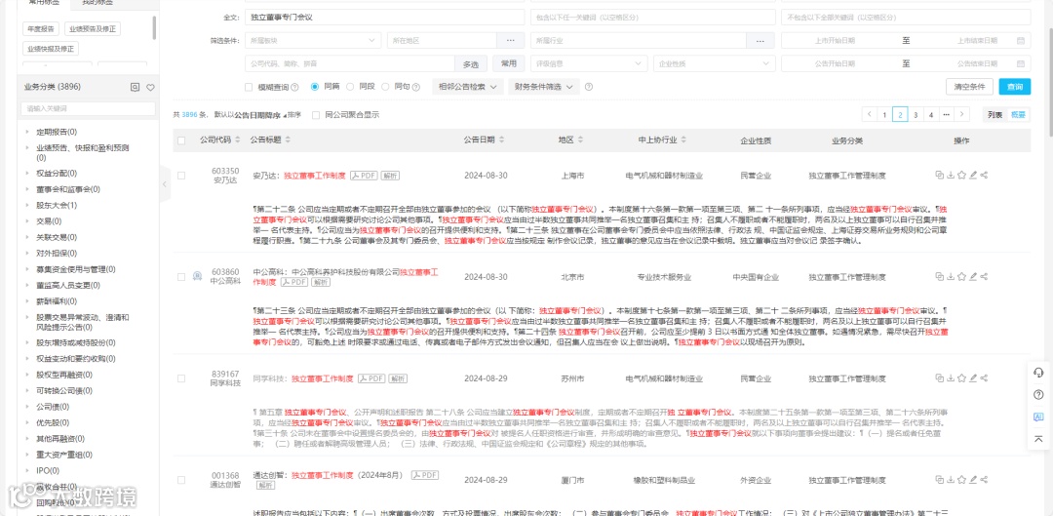The width and height of the screenshot is (1053, 516).
Task: Switch to the 我的标签 tab
Action: (x=97, y=3)
